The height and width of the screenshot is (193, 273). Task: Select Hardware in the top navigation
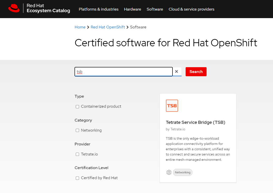132,9
